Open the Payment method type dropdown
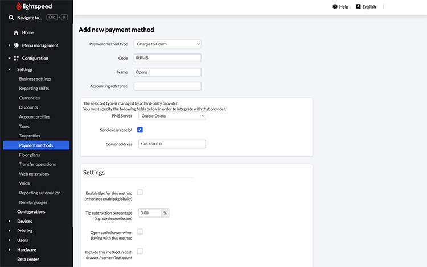 point(167,44)
